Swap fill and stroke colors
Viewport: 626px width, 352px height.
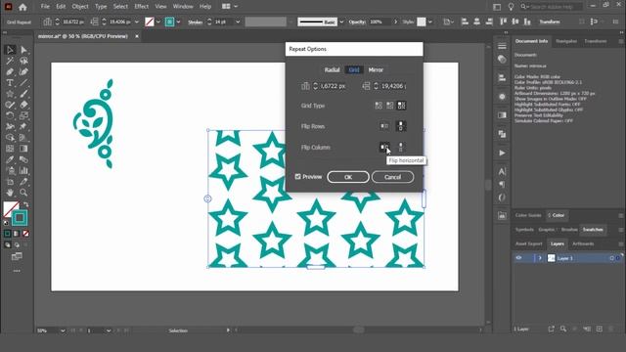[26, 204]
